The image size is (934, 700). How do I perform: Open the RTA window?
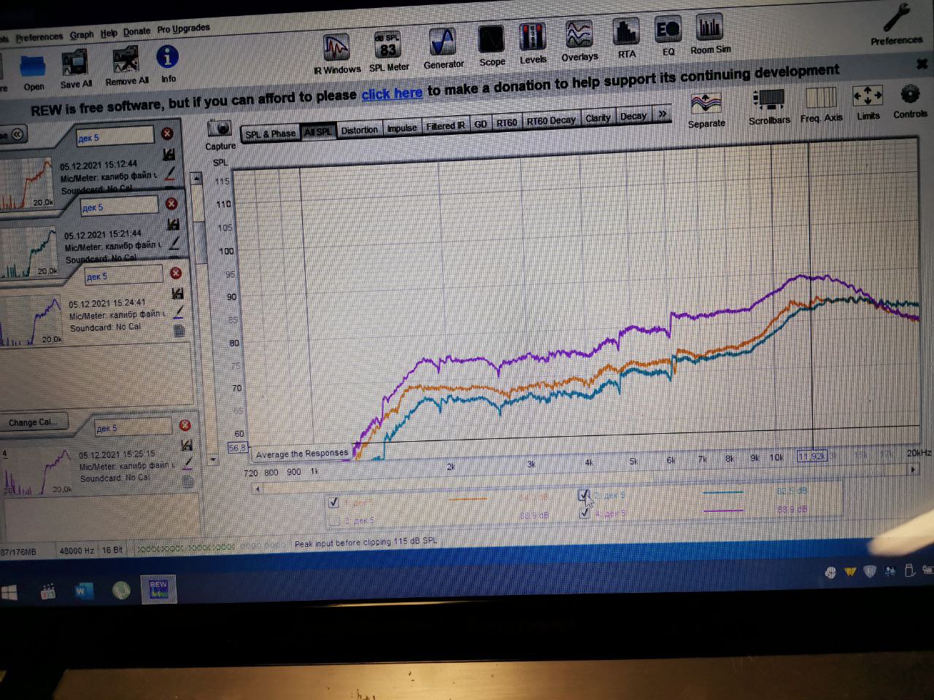pos(626,39)
